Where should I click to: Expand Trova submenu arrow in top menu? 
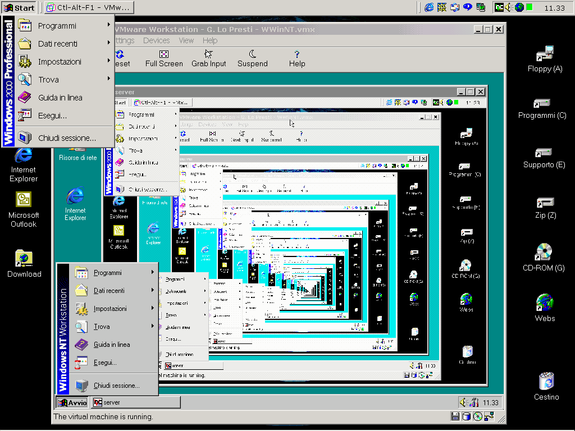pos(108,79)
